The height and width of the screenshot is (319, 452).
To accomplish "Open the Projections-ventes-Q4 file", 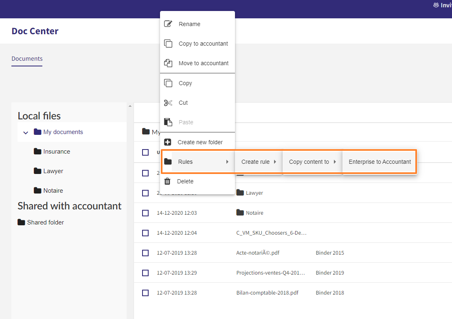I will pyautogui.click(x=270, y=273).
